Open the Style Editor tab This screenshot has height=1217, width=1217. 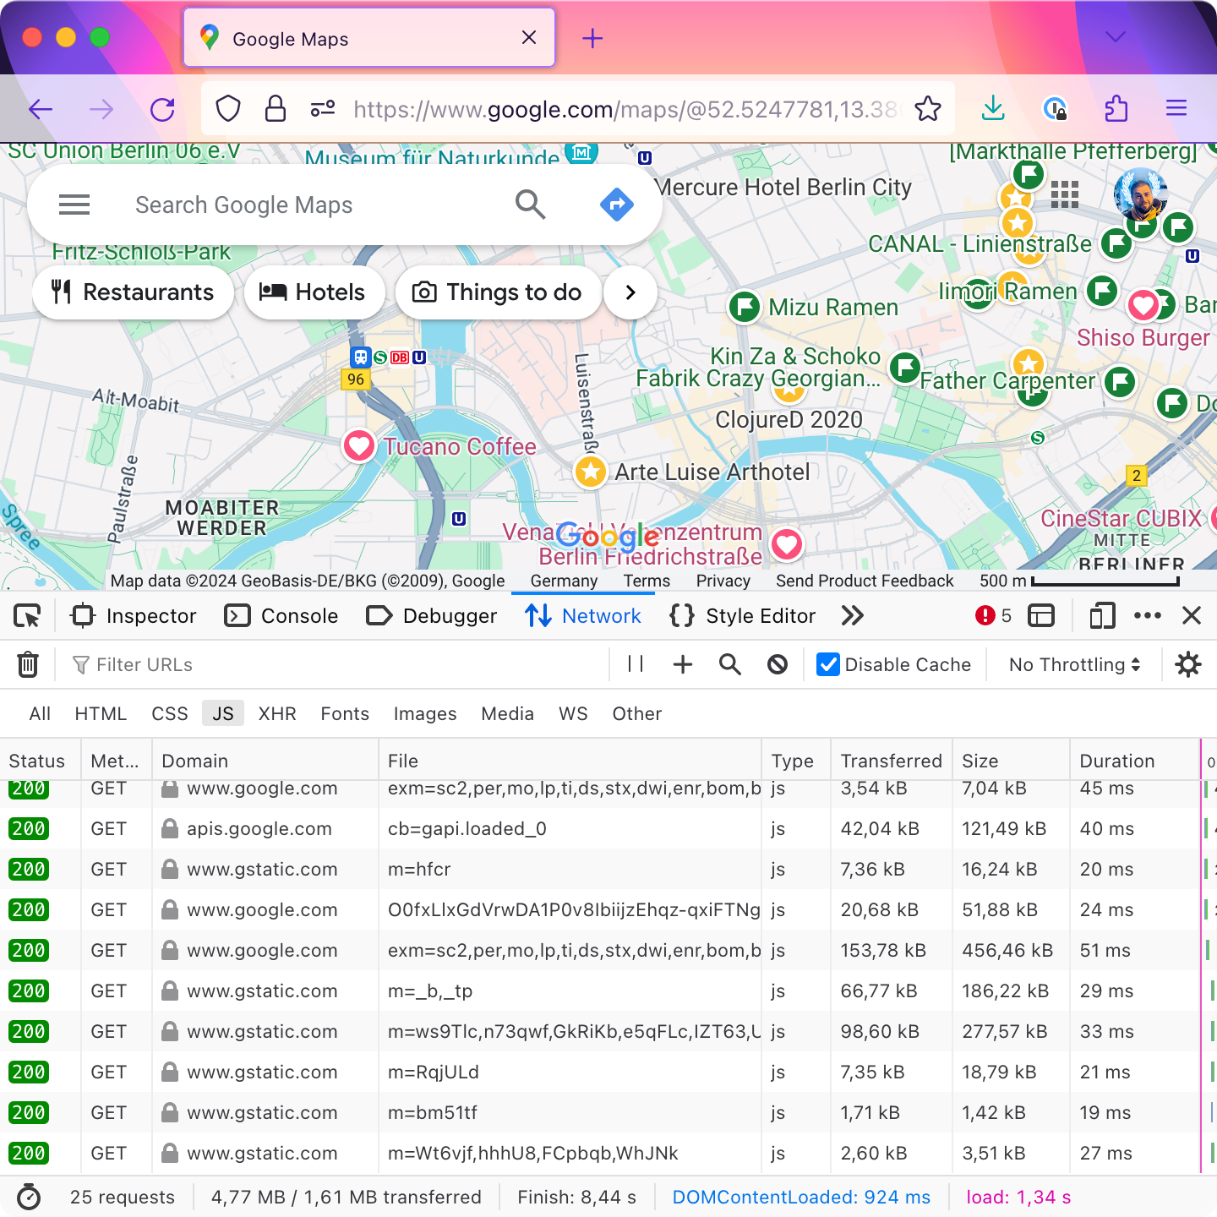pyautogui.click(x=743, y=616)
